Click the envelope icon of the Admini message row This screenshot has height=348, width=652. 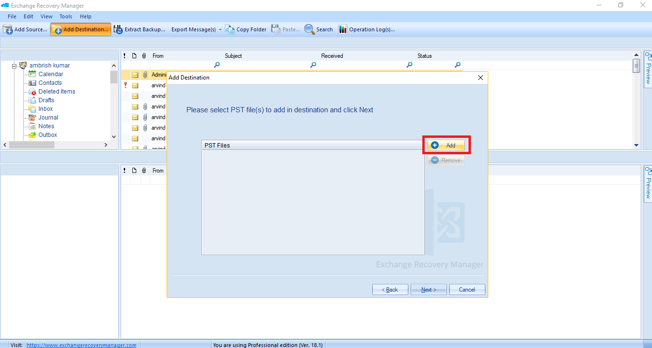135,75
